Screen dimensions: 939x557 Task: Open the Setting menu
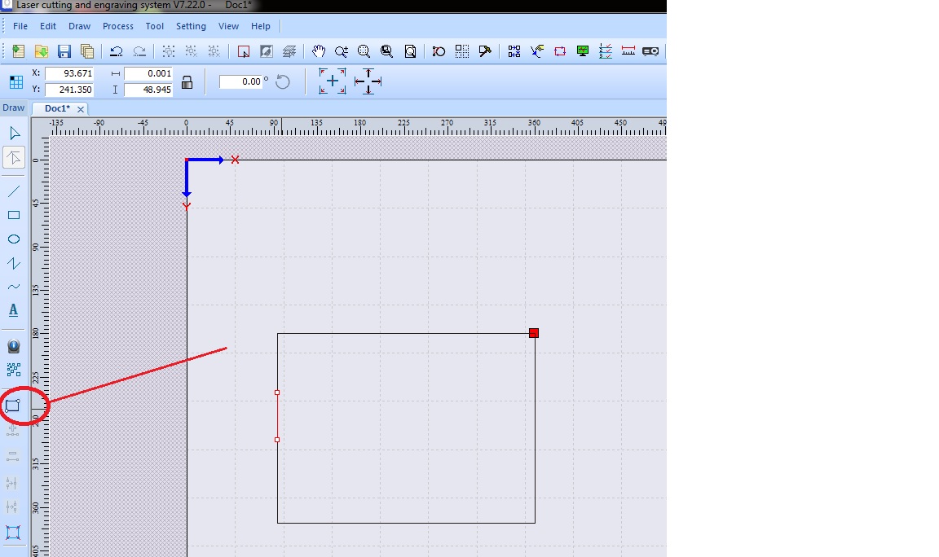pyautogui.click(x=191, y=26)
